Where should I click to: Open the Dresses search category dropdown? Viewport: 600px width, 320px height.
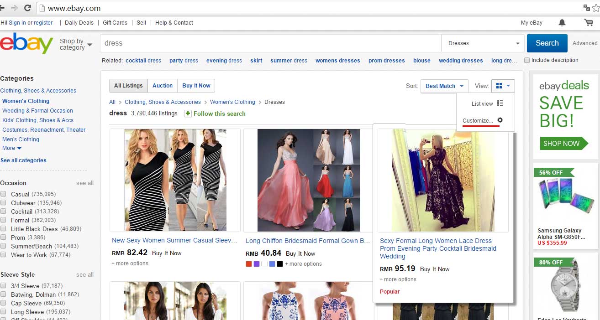(x=483, y=43)
